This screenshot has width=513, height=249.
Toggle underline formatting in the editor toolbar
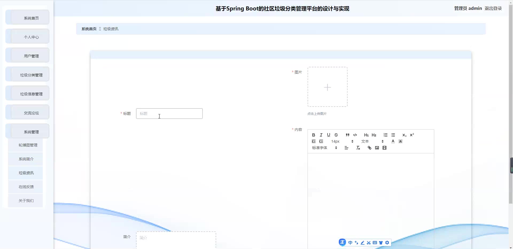click(329, 135)
